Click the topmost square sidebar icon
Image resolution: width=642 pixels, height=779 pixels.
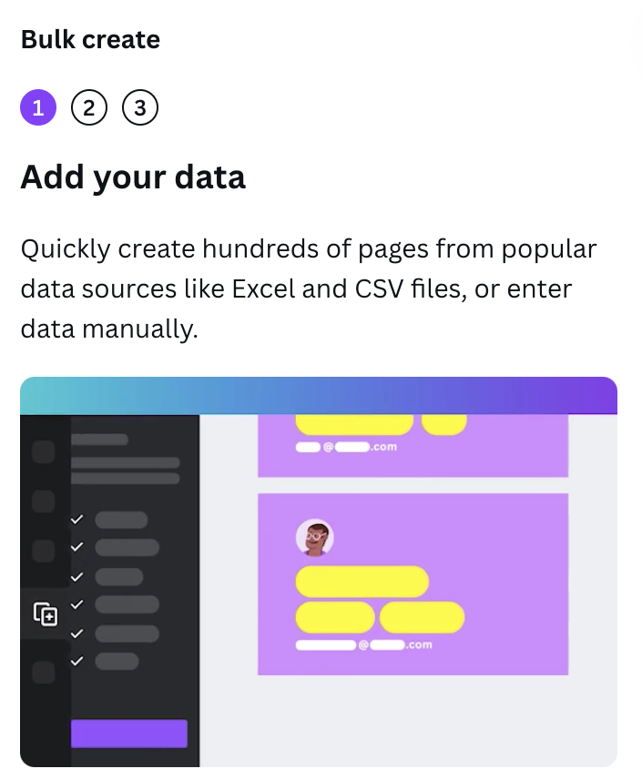(42, 450)
